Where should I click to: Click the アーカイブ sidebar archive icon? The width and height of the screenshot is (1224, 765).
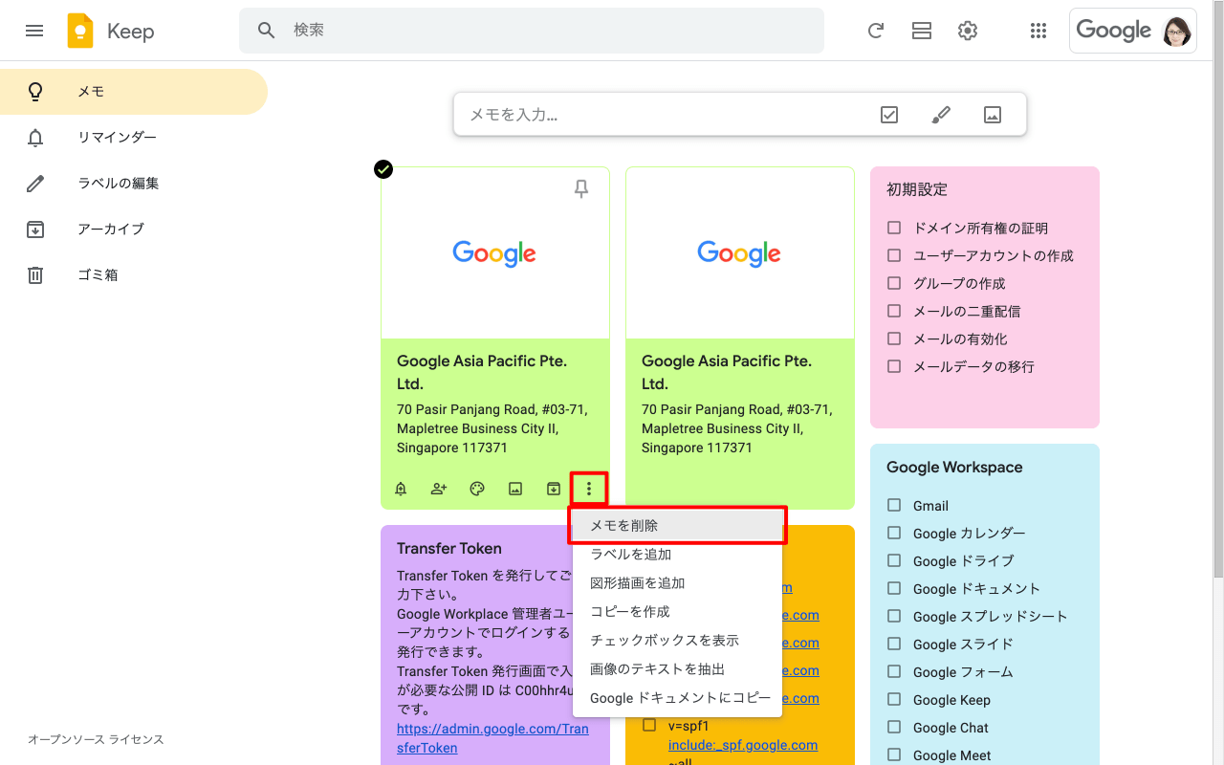(35, 229)
